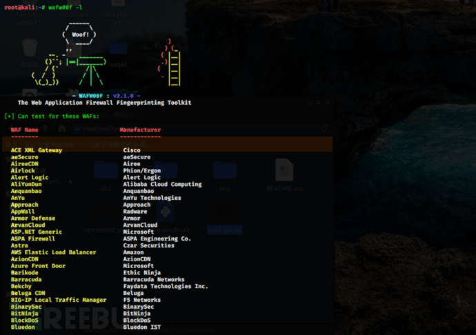Click the v2.1.0 version text

(x=123, y=96)
